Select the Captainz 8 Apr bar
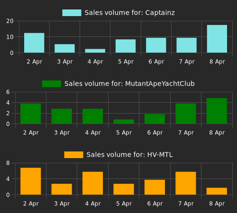This screenshot has height=213, width=237. pos(217,39)
